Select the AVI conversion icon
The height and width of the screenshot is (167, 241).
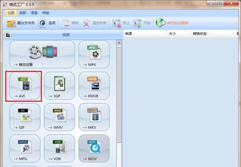tap(25, 86)
